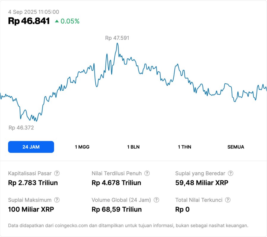Click info icon beside Total Nilai Terkunci
This screenshot has width=267, height=237.
point(228,200)
